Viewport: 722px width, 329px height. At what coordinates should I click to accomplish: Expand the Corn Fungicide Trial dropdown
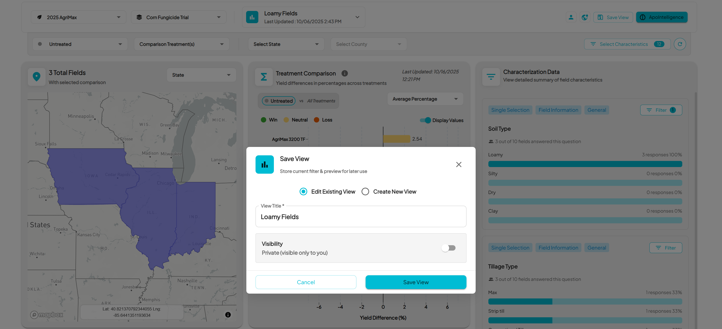(179, 17)
